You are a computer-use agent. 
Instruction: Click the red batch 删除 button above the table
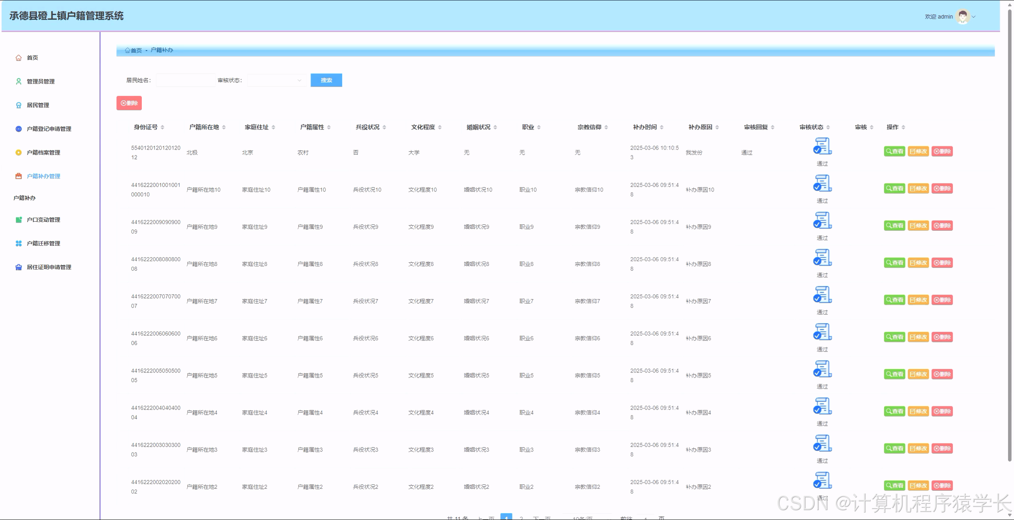click(129, 103)
